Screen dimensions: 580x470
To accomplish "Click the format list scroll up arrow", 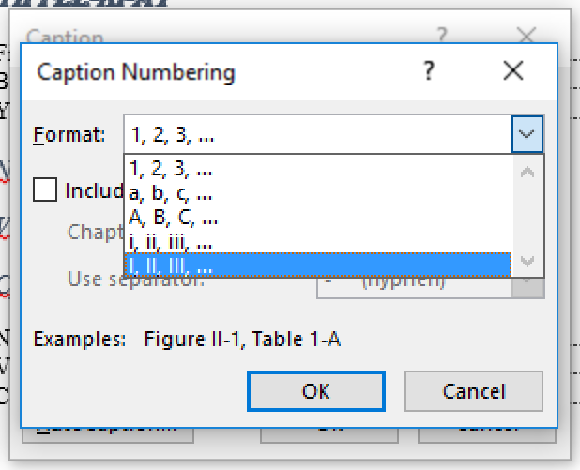I will point(527,172).
